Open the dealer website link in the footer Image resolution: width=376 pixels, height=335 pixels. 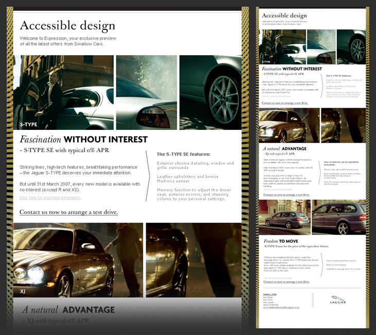[281, 307]
